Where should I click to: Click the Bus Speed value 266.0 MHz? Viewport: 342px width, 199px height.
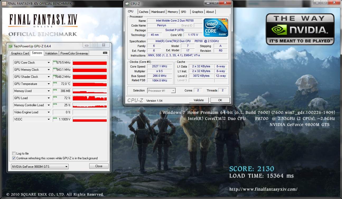click(160, 76)
